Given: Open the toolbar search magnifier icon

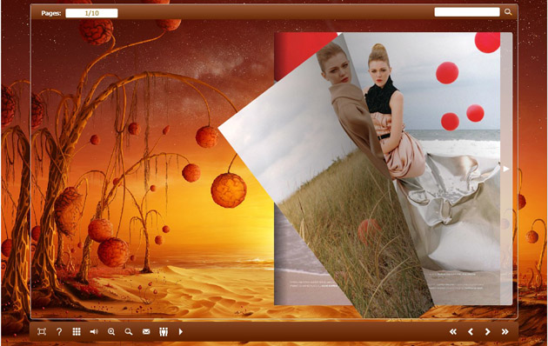Looking at the screenshot, I should pos(129,332).
